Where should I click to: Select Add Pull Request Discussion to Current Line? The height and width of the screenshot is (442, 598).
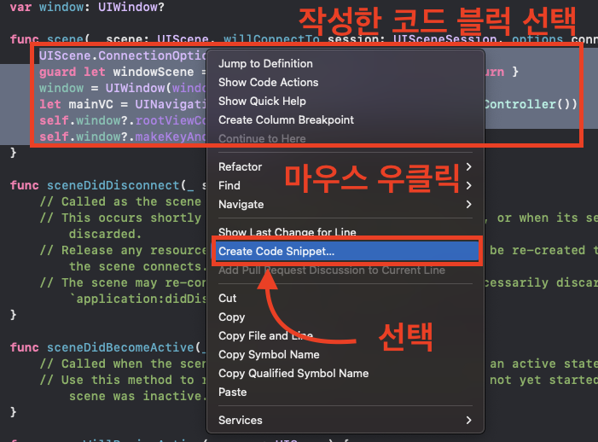[345, 270]
